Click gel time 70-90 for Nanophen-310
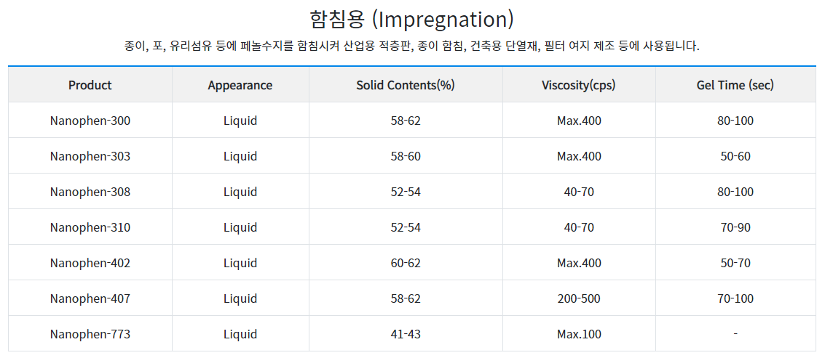This screenshot has width=825, height=358. pyautogui.click(x=735, y=227)
